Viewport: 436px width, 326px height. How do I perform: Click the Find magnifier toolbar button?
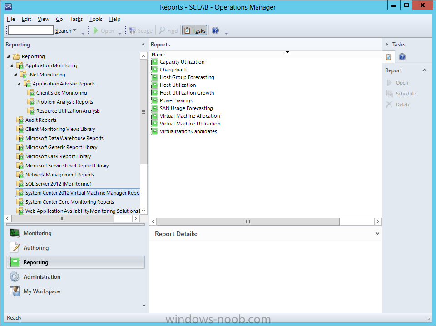(168, 30)
